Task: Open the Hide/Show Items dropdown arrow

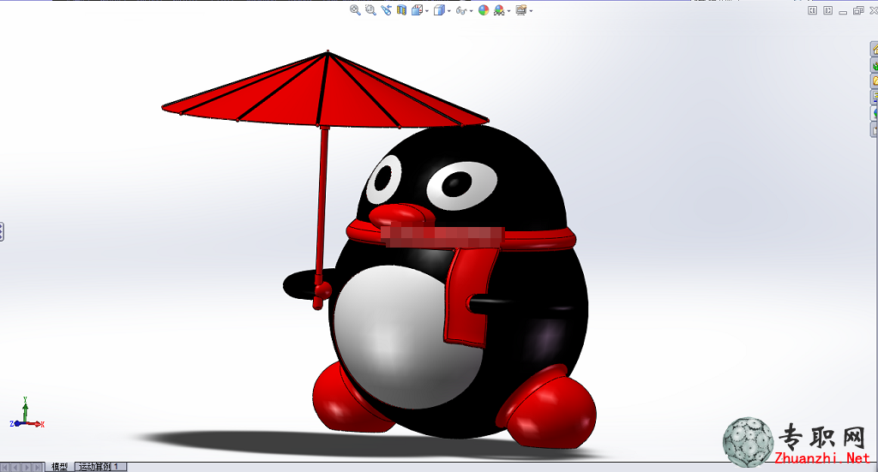Action: point(471,11)
